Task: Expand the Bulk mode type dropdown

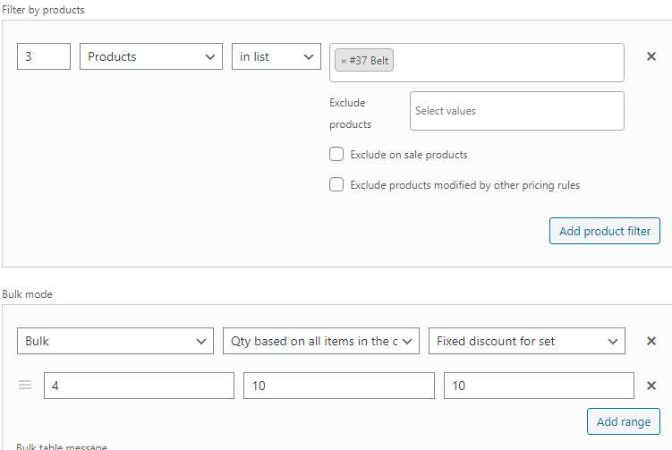Action: click(115, 341)
